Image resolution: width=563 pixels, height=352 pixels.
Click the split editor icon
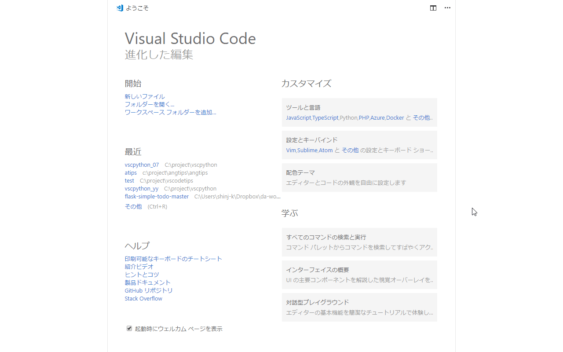click(433, 8)
